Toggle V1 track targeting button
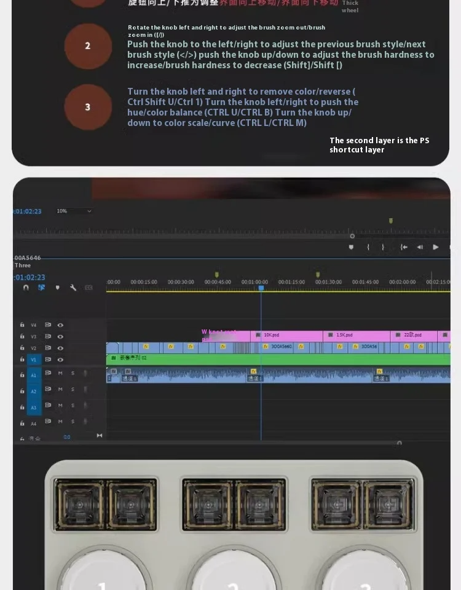The image size is (461, 590). point(34,360)
